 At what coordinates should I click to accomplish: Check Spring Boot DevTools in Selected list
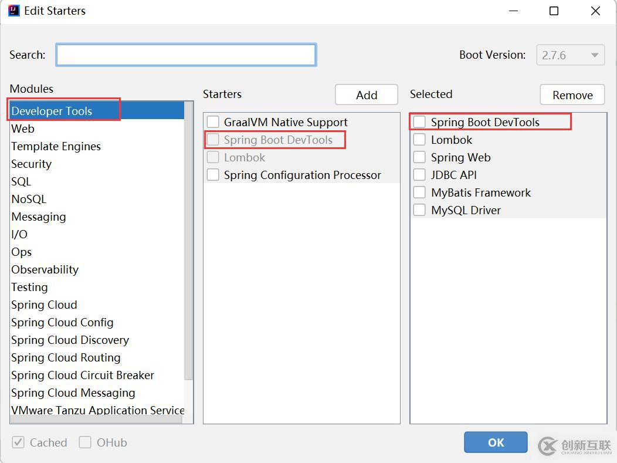[419, 122]
